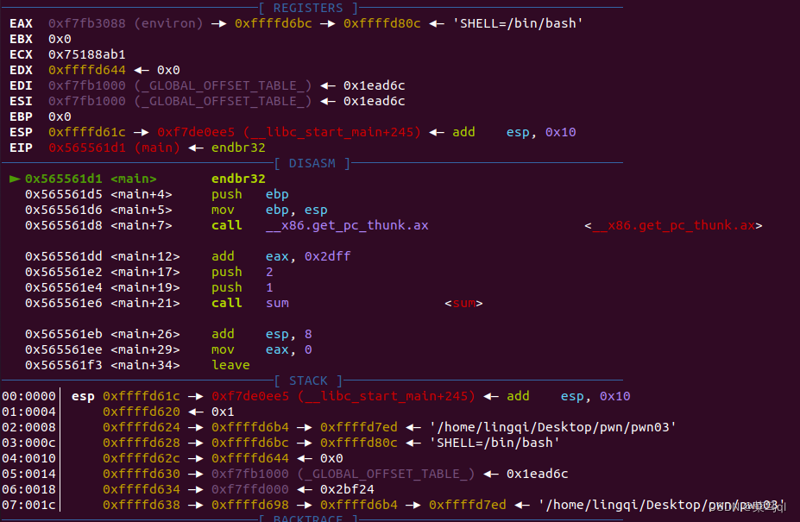Viewport: 800px width, 522px height.
Task: Click the EDI register label
Action: pos(21,85)
